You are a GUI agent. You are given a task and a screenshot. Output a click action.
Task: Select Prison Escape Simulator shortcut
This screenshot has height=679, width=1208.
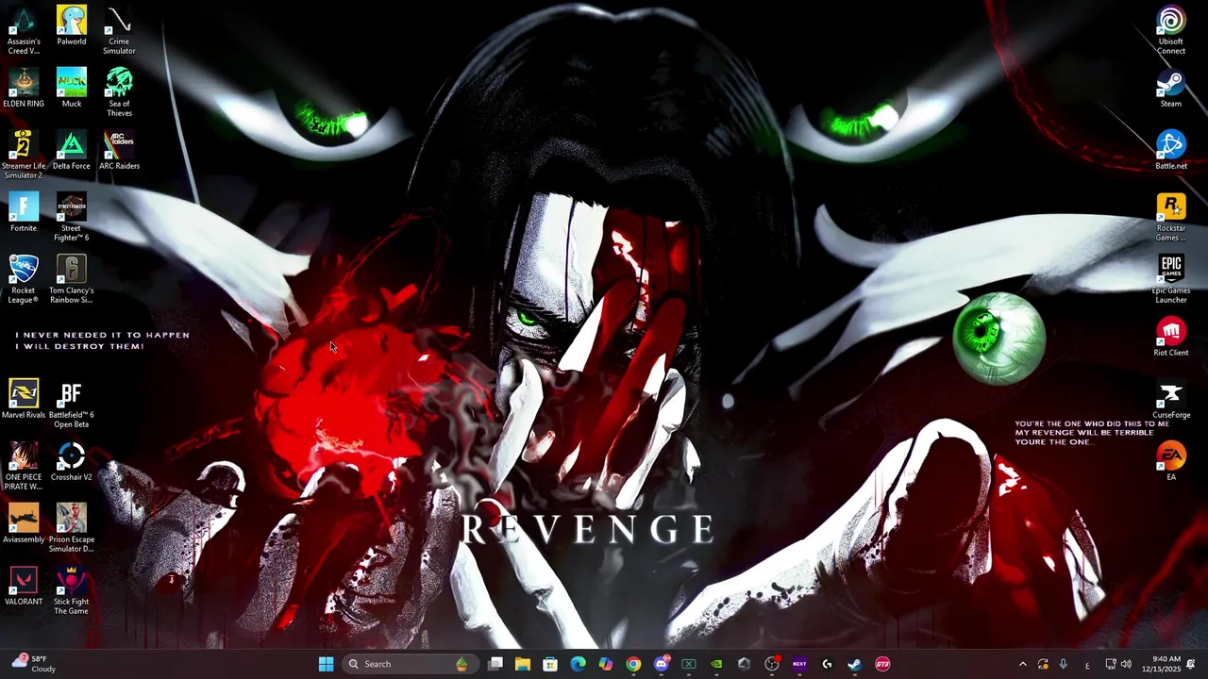(72, 528)
